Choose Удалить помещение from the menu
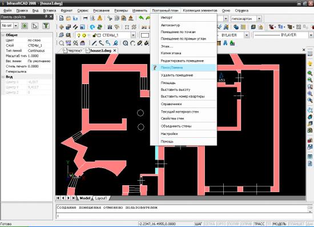The image size is (314, 227). [x=177, y=75]
